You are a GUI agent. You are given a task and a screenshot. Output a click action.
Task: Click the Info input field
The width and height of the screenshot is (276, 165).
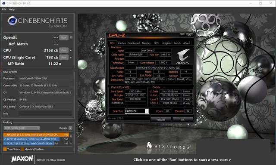pyautogui.click(x=45, y=113)
